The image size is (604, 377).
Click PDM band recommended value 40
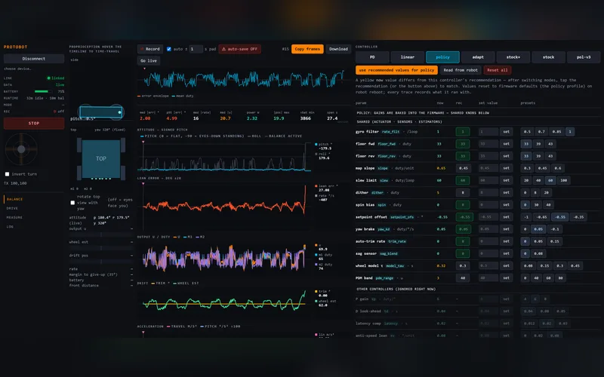point(463,277)
